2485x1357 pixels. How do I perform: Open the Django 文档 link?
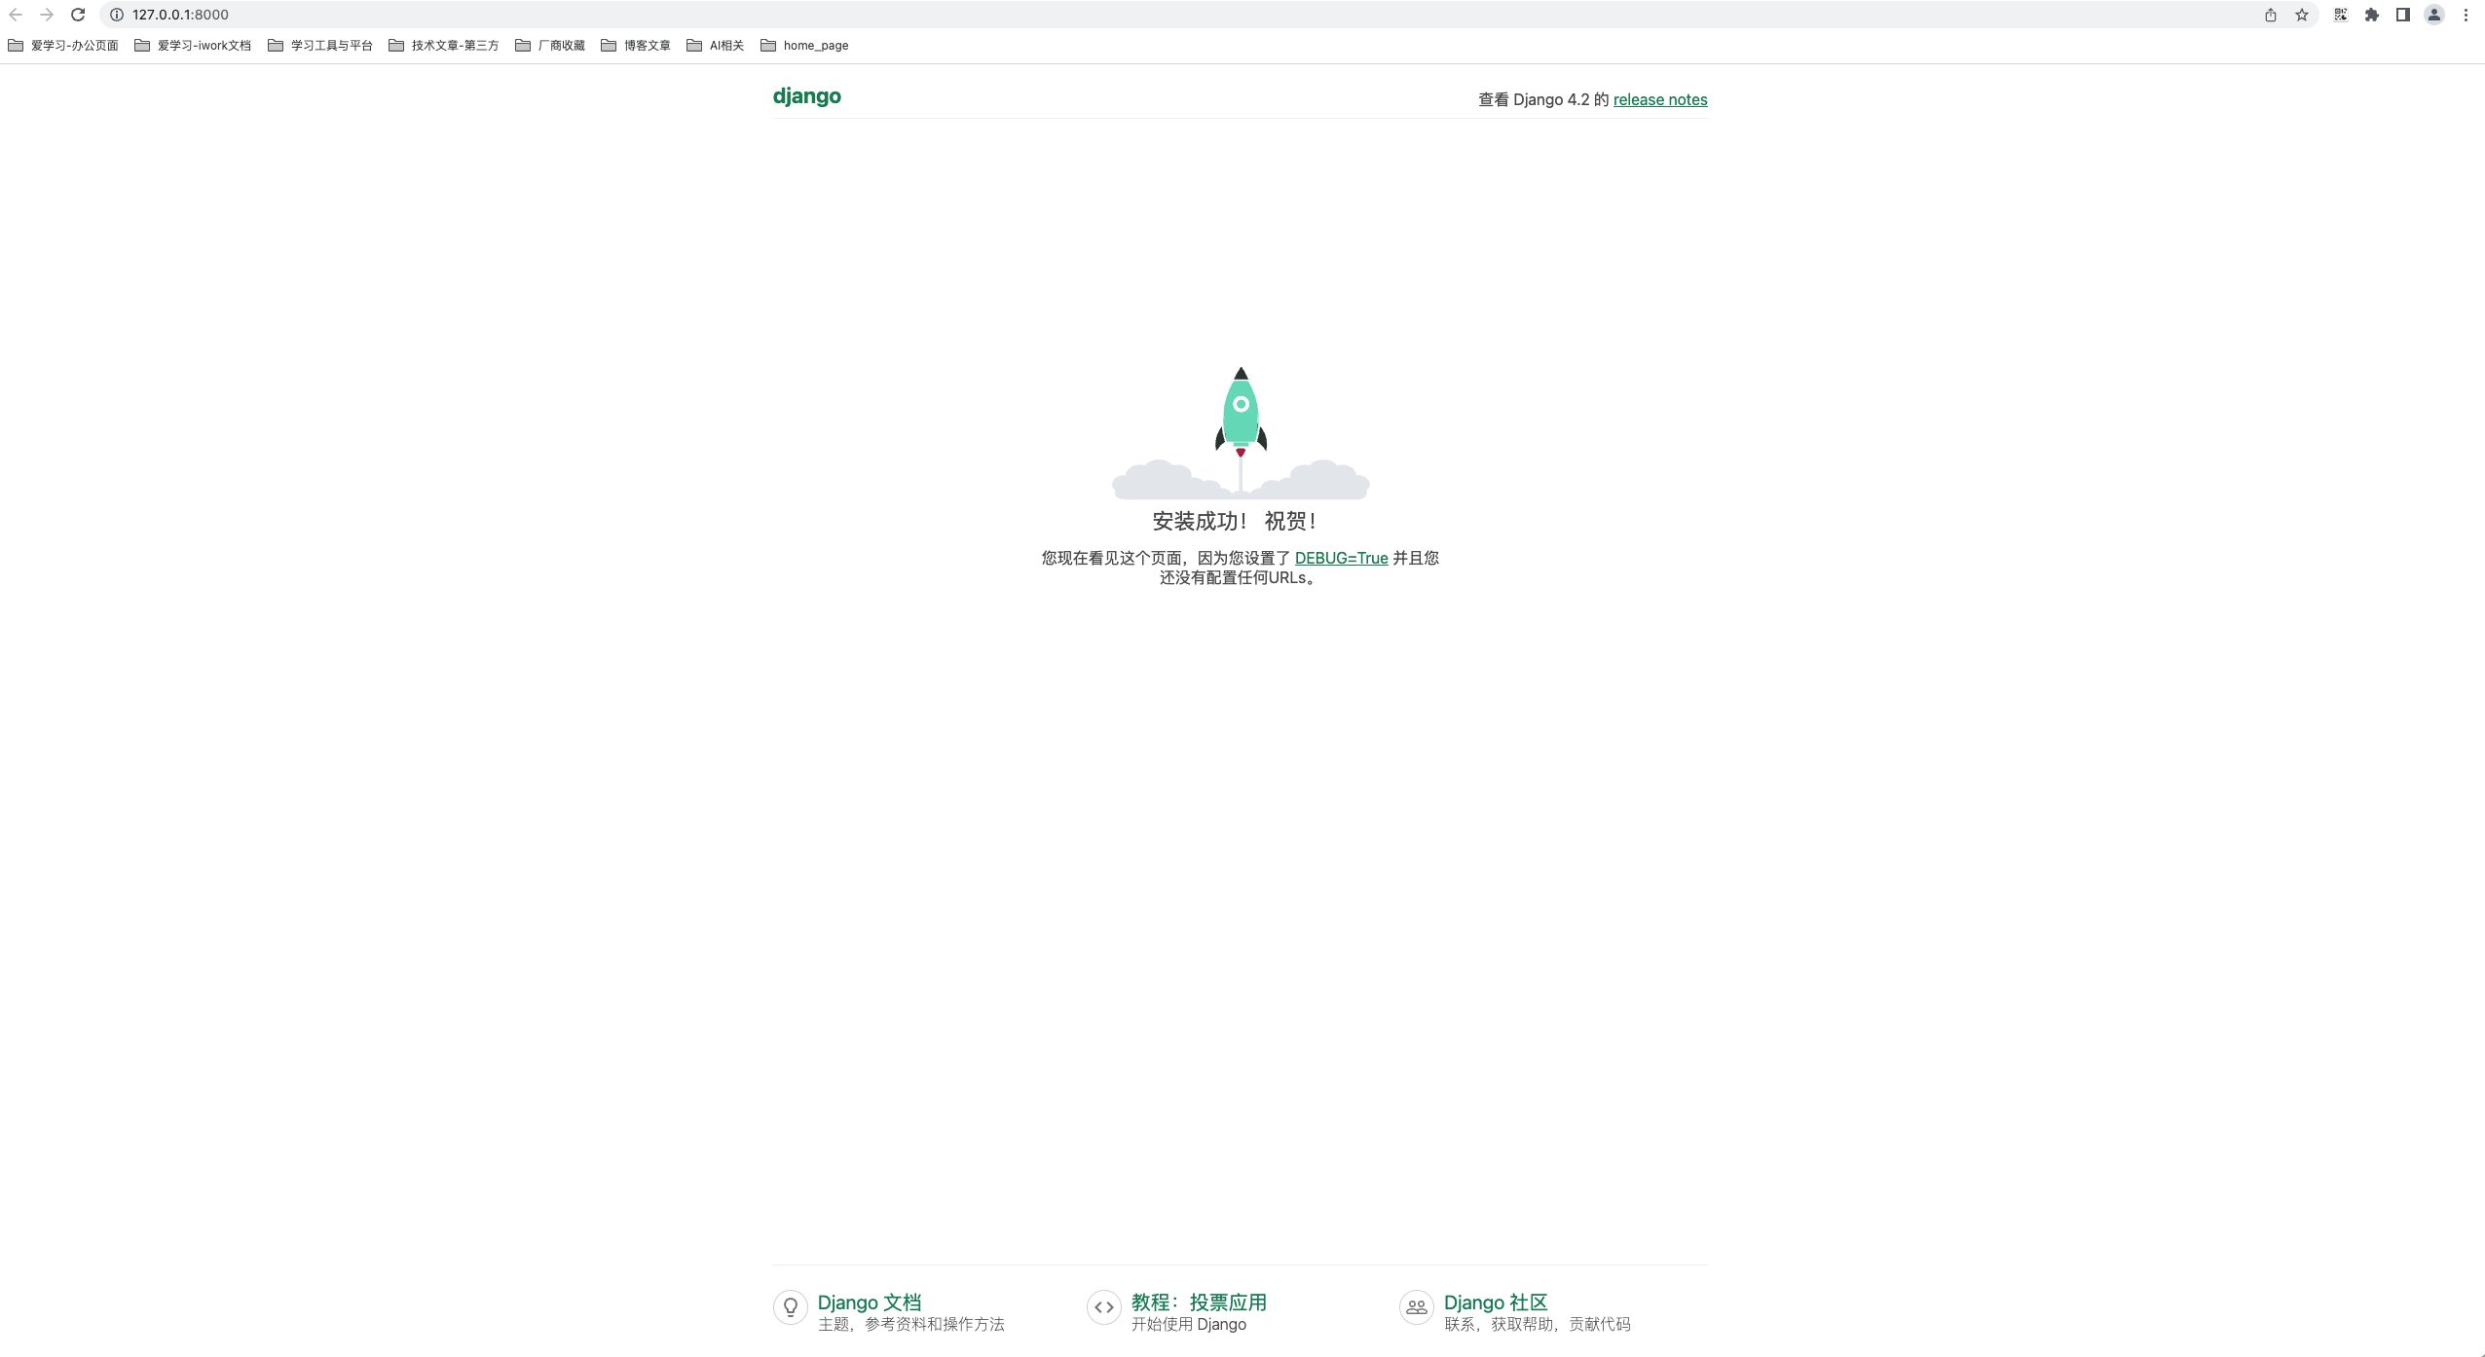point(870,1302)
